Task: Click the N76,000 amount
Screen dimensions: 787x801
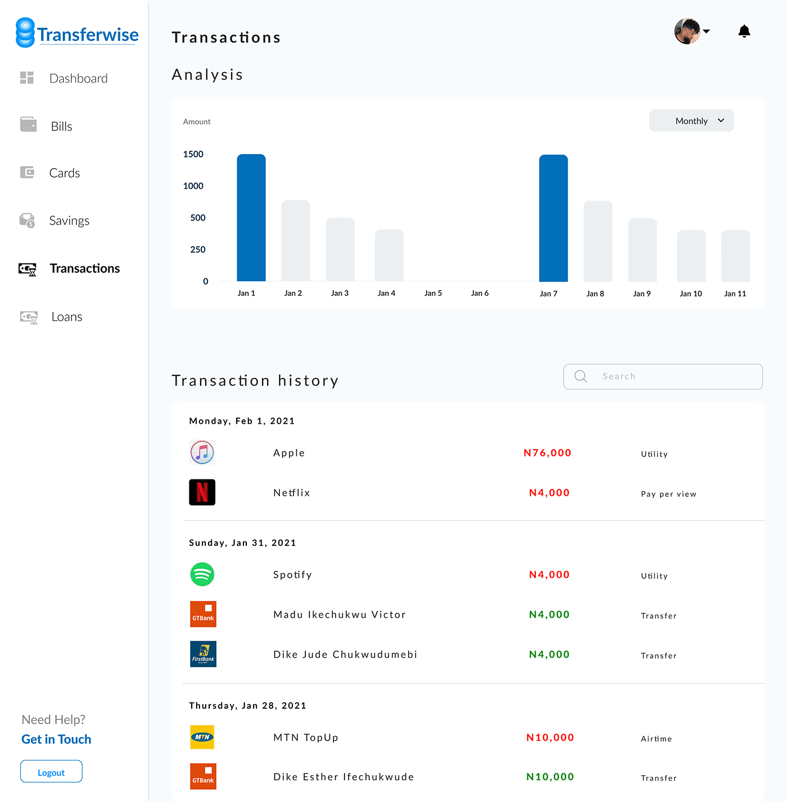Action: [x=548, y=453]
